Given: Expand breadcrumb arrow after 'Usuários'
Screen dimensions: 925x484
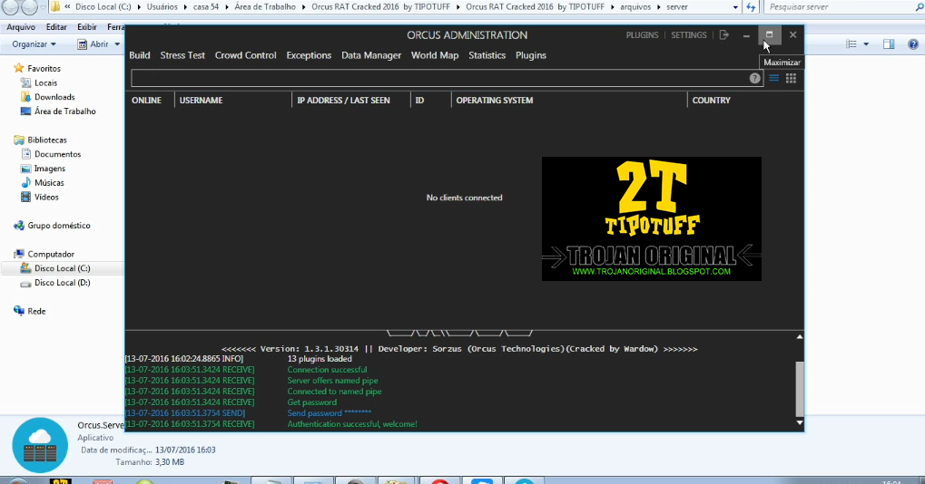Looking at the screenshot, I should 185,7.
